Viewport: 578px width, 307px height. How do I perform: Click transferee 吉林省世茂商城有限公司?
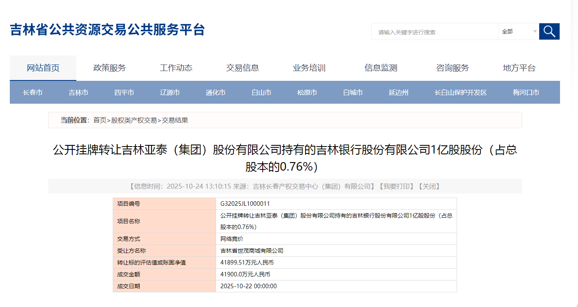pyautogui.click(x=252, y=251)
